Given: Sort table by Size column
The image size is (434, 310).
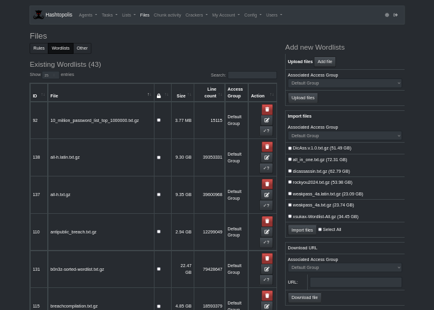Looking at the screenshot, I should coord(183,93).
